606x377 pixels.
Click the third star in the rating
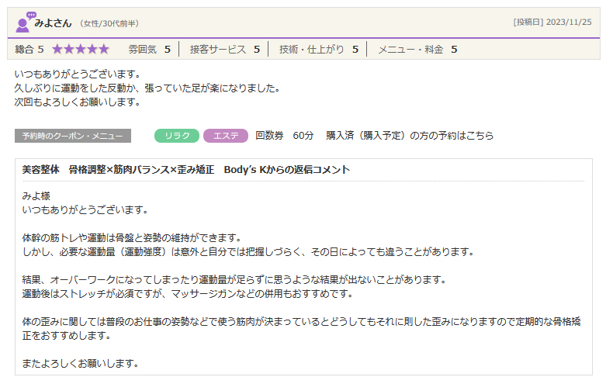[x=81, y=49]
